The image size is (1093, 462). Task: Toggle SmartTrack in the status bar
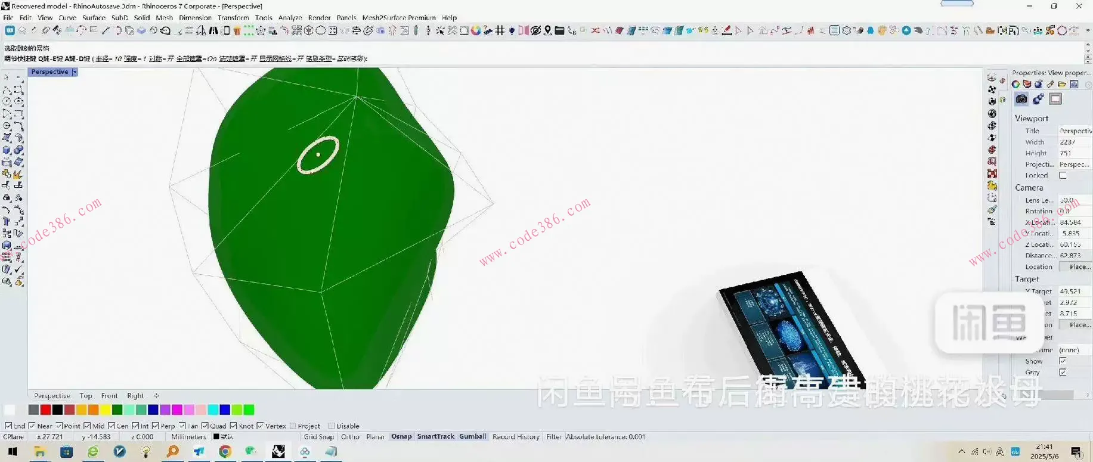(x=436, y=437)
